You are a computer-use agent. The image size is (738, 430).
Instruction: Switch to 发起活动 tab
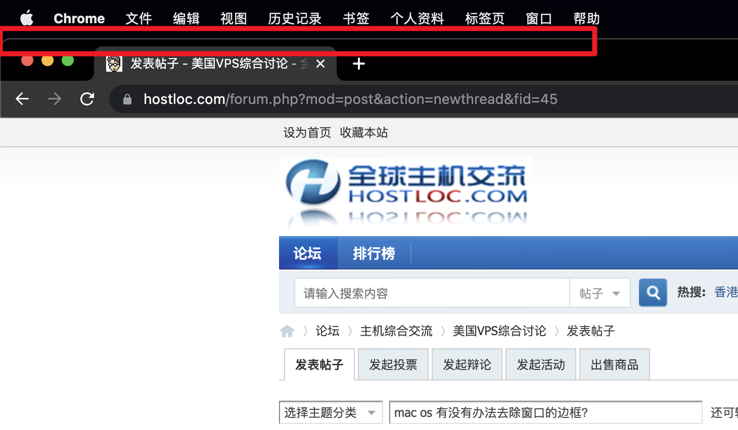(541, 364)
